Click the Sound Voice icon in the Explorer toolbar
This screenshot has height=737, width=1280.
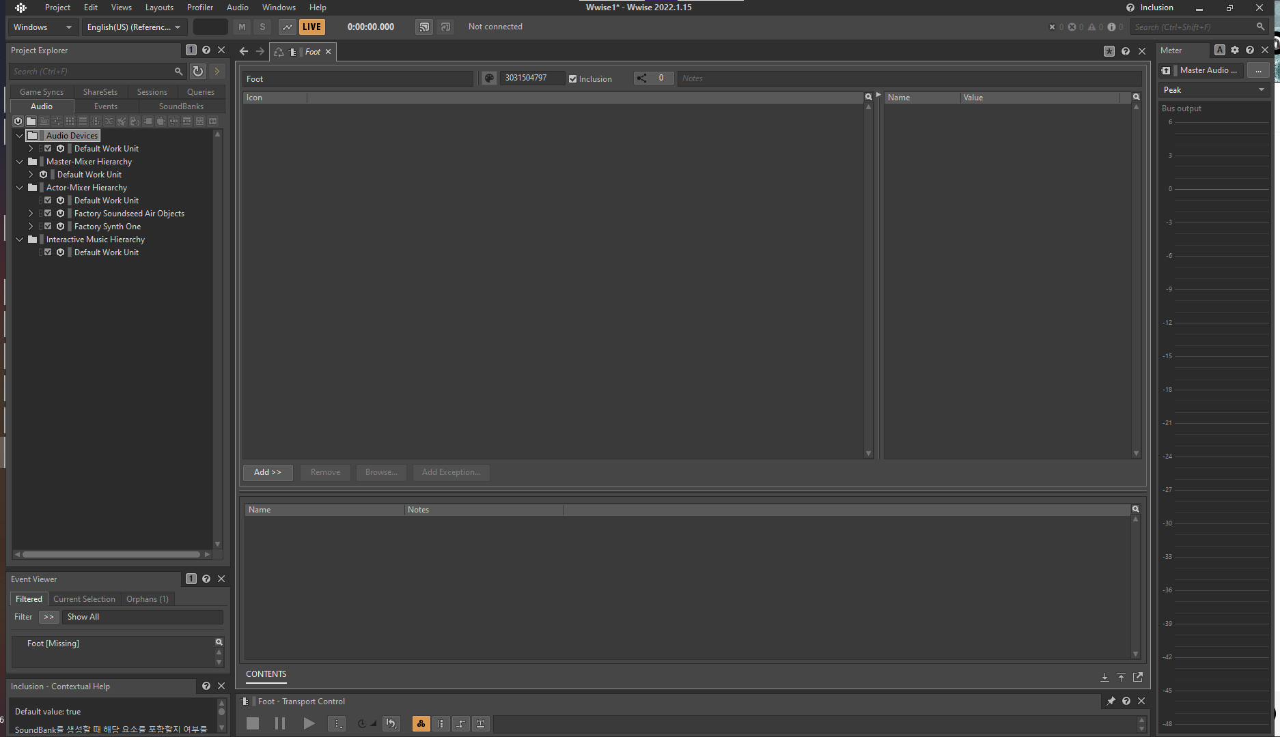pyautogui.click(x=135, y=121)
